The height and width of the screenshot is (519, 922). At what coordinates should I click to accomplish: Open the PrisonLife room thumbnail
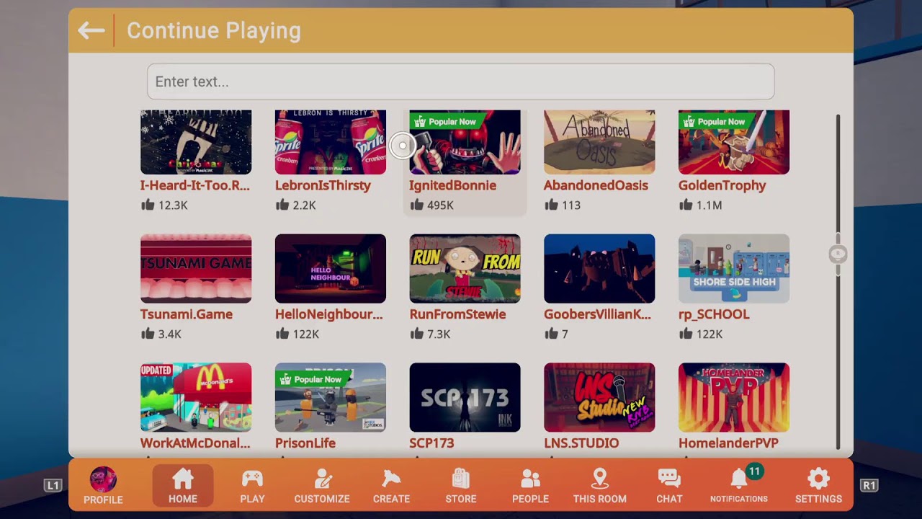click(x=331, y=397)
